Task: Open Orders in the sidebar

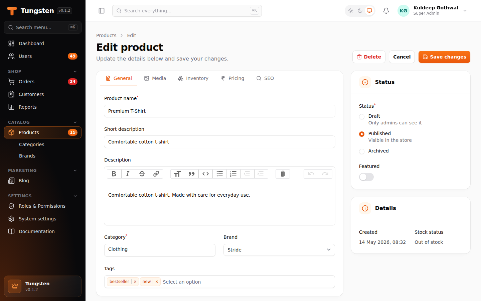Action: point(43,82)
